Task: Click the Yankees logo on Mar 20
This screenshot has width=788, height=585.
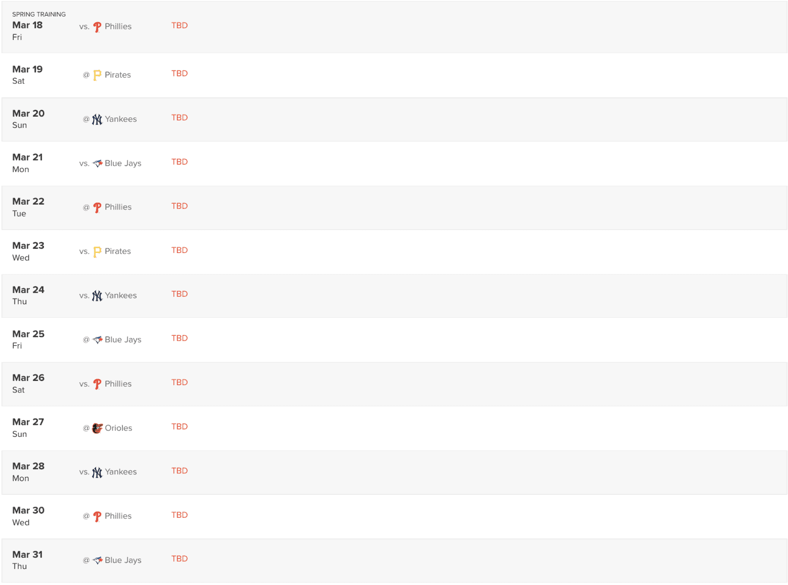Action: [x=97, y=119]
